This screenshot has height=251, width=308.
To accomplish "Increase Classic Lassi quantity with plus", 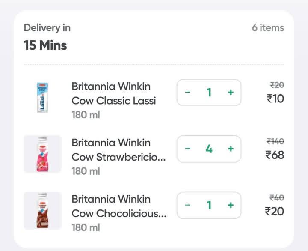I will (231, 93).
